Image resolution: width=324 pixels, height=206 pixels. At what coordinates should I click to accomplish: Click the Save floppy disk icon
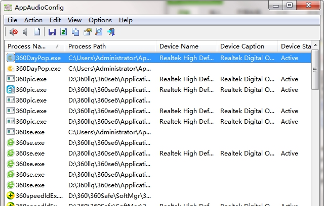pyautogui.click(x=52, y=32)
